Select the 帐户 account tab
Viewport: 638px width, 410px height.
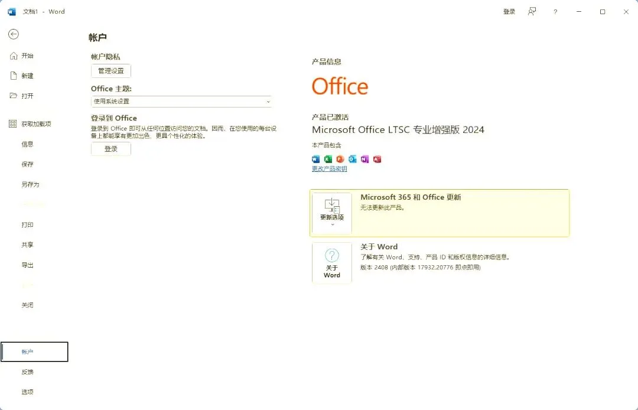pos(35,352)
